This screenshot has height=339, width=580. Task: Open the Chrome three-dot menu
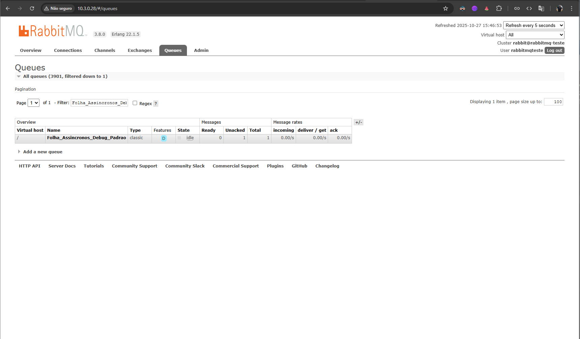click(x=572, y=8)
